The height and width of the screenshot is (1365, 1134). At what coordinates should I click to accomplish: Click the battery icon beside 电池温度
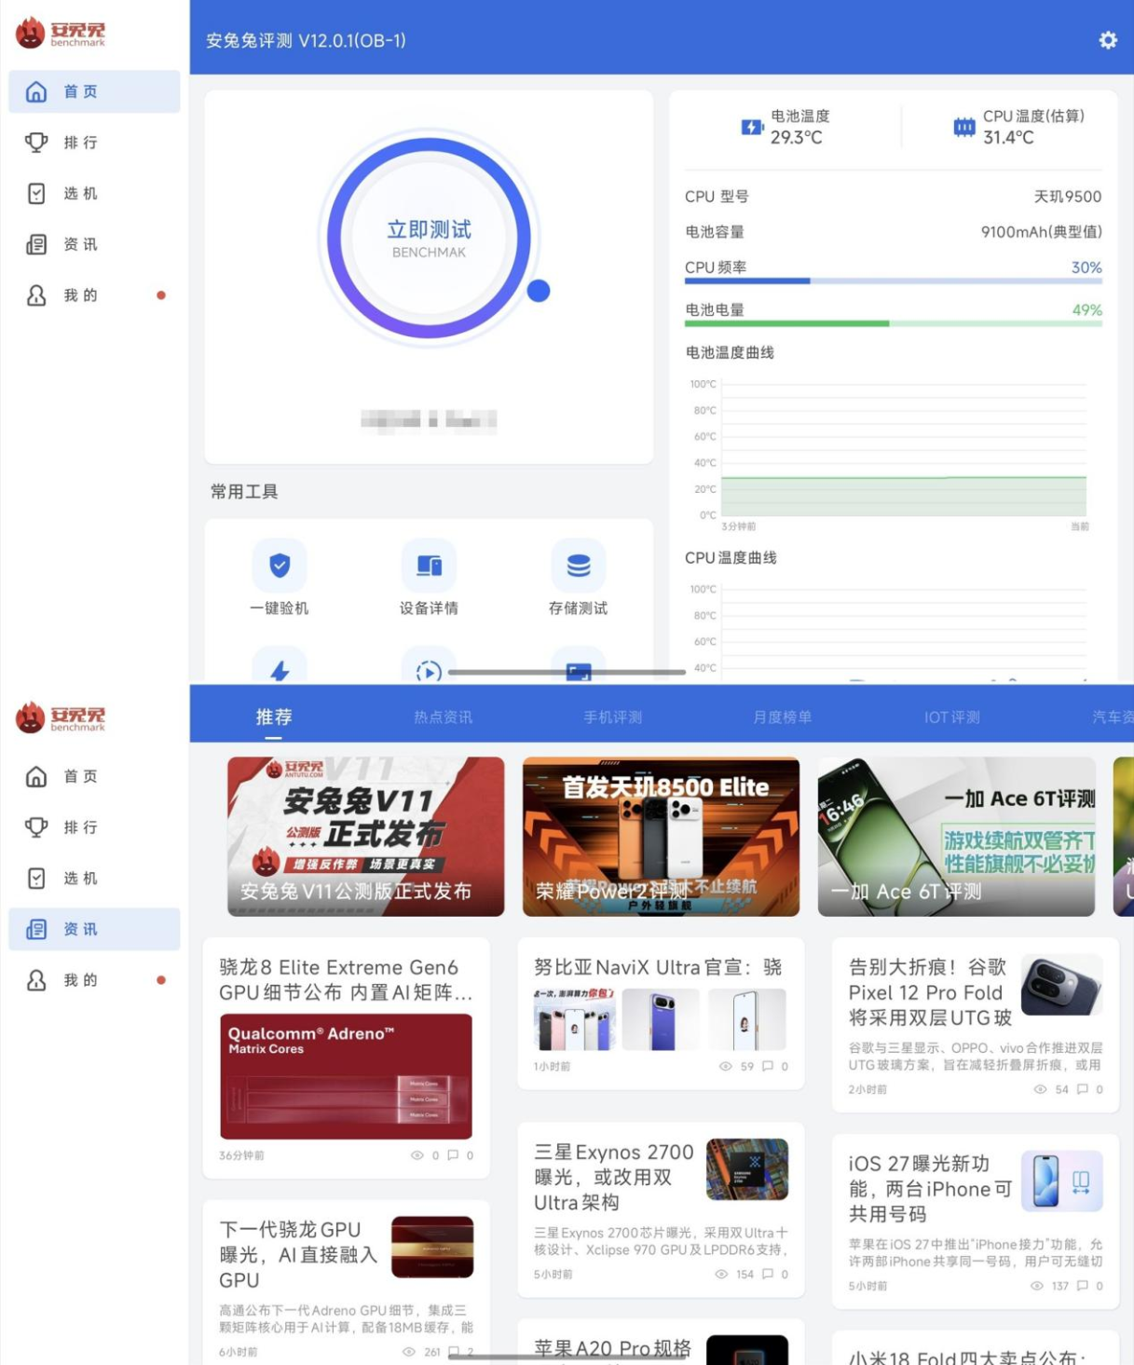(x=752, y=127)
